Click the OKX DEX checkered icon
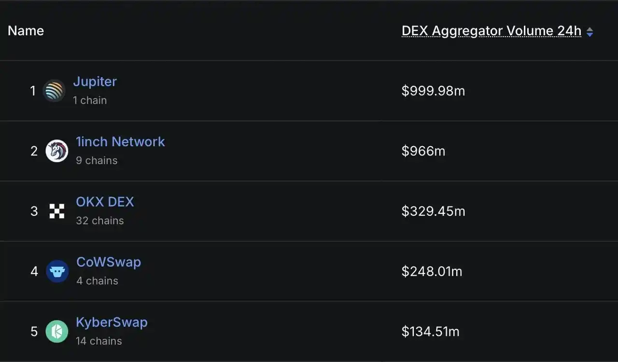This screenshot has width=618, height=362. [57, 211]
